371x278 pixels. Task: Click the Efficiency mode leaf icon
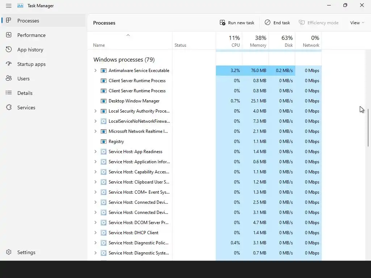302,22
